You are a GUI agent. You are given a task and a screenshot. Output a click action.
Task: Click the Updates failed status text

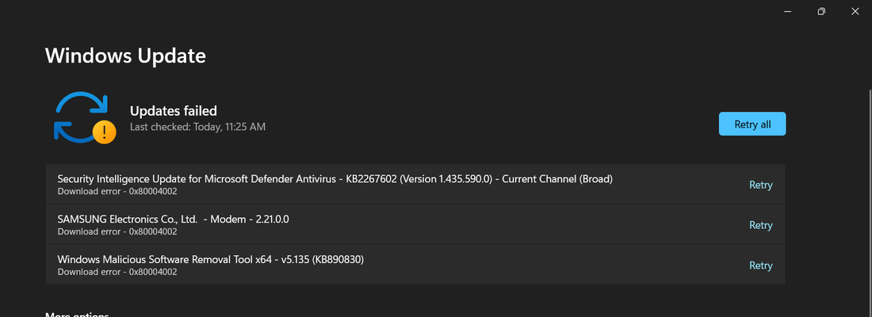[174, 111]
